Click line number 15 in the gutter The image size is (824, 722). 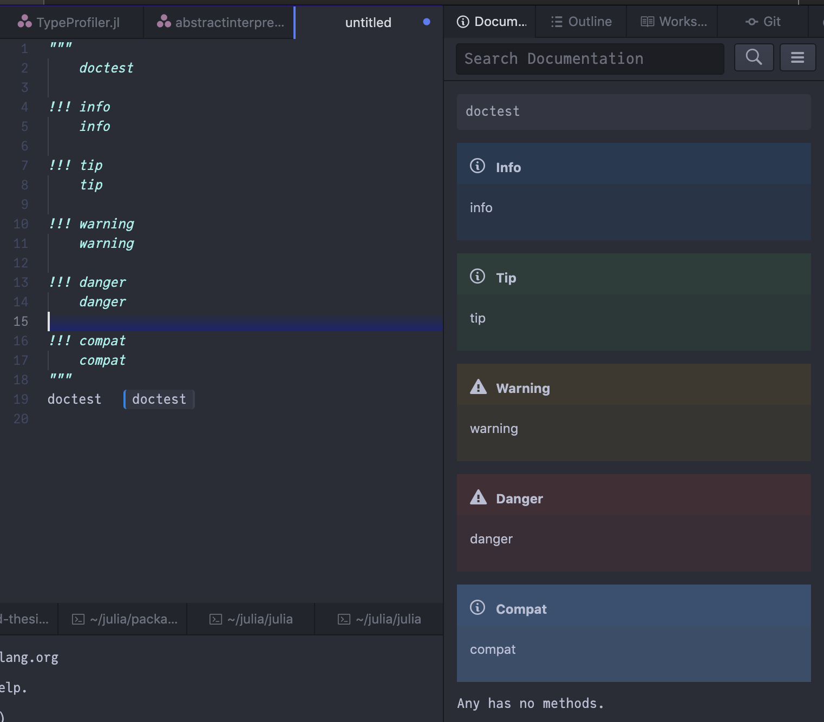point(21,321)
